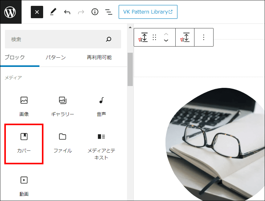This screenshot has height=201, width=265.
Task: Click the redo arrow
Action: click(81, 12)
